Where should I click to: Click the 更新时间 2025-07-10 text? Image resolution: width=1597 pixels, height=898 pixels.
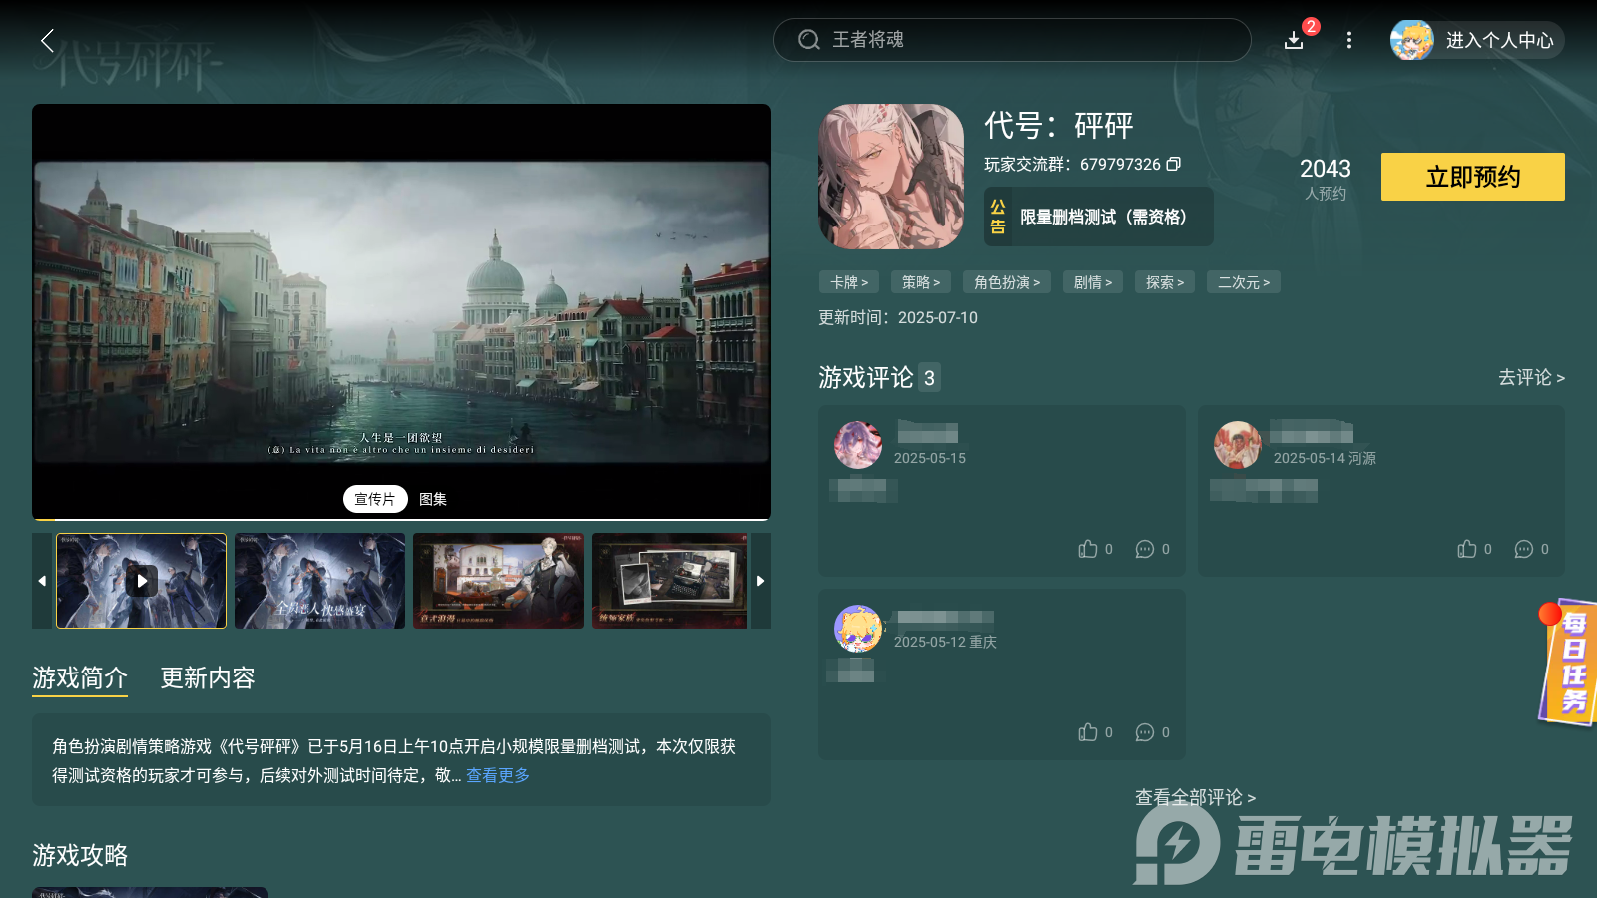point(898,317)
